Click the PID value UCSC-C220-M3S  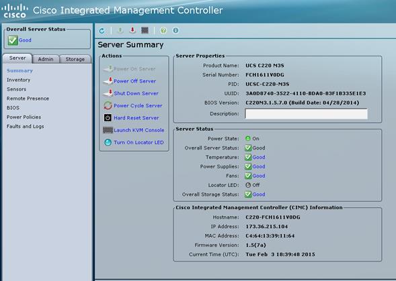268,85
